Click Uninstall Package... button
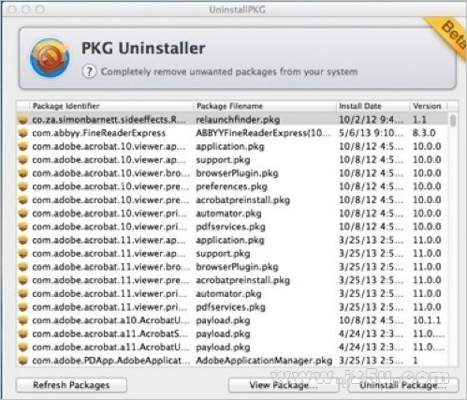The width and height of the screenshot is (467, 400). (x=403, y=385)
